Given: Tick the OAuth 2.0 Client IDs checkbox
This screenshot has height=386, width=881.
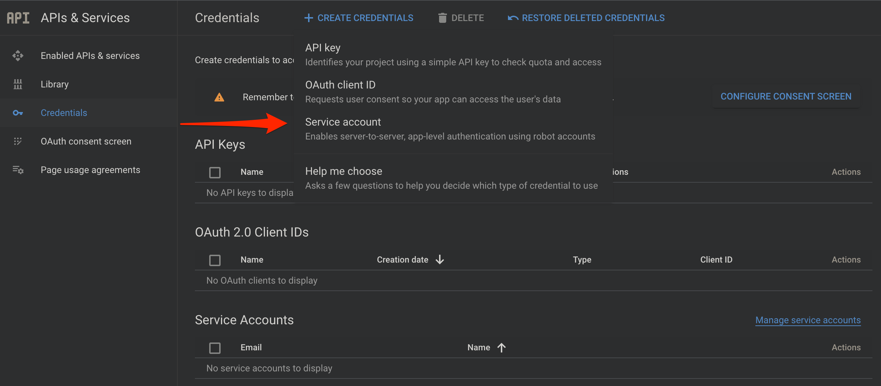Looking at the screenshot, I should pyautogui.click(x=215, y=260).
